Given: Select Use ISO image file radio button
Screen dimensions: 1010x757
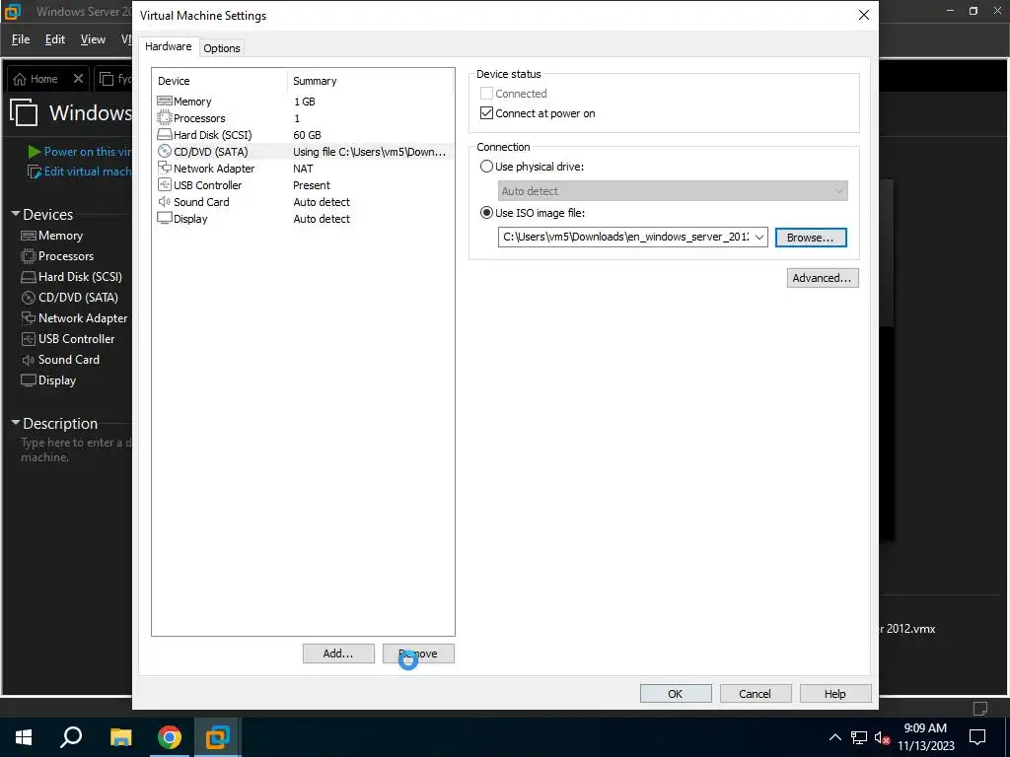Looking at the screenshot, I should click(487, 213).
